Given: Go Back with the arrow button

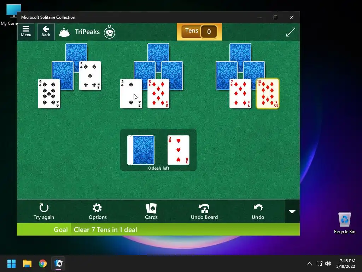Looking at the screenshot, I should click(46, 32).
